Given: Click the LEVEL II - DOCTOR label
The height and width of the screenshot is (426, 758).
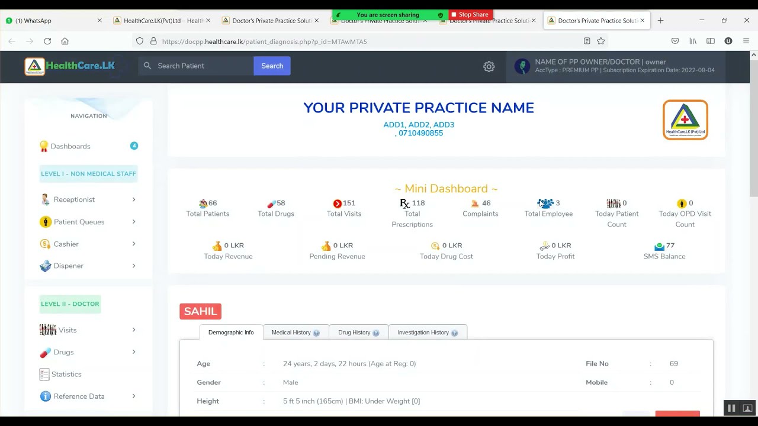Looking at the screenshot, I should pos(70,304).
